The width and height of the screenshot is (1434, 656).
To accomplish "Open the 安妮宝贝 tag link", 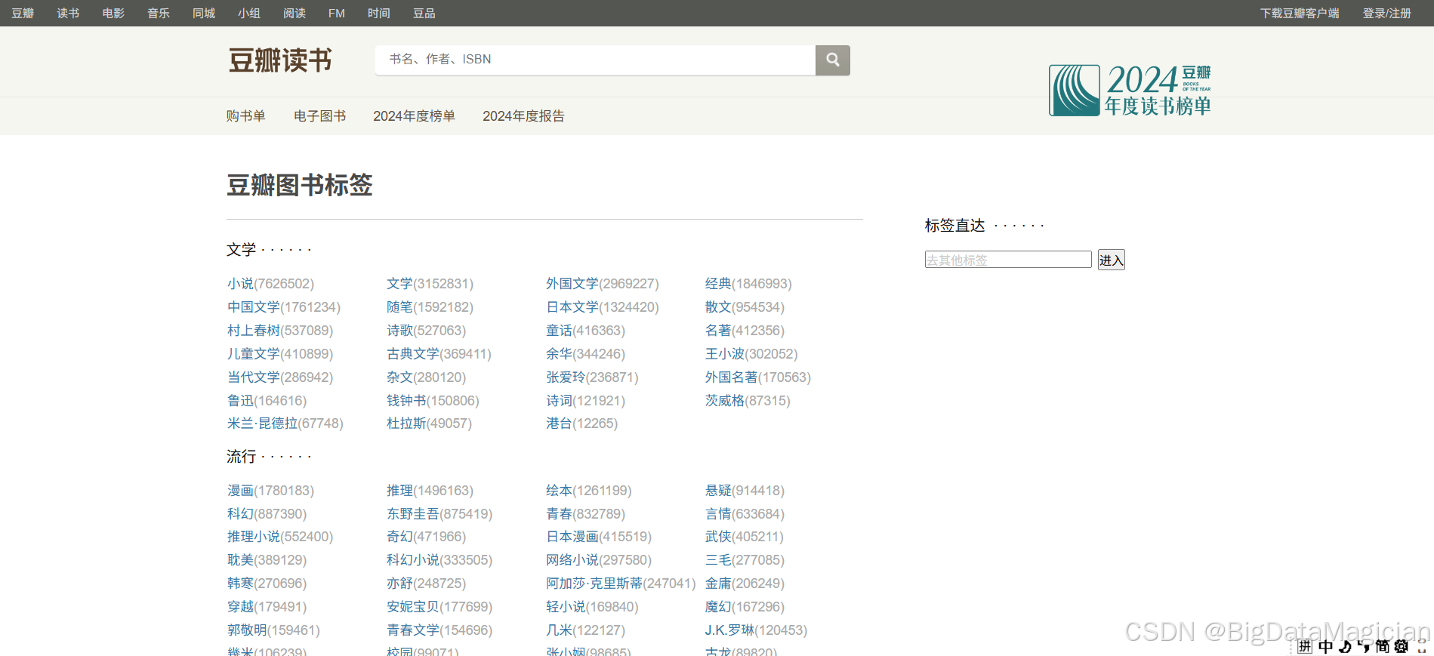I will (413, 607).
